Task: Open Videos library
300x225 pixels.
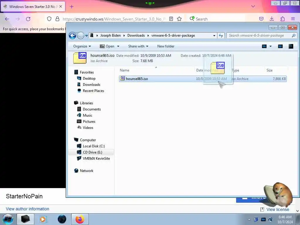Action: [88, 128]
